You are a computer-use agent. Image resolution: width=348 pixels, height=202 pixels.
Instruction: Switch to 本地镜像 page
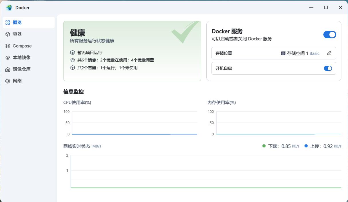click(x=29, y=58)
